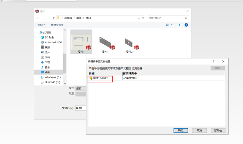Open help with blue question icon
This screenshot has width=243, height=144.
pos(186,25)
